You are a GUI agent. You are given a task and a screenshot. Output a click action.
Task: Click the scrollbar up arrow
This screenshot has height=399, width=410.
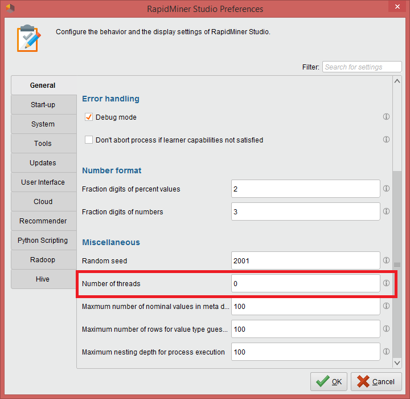(397, 81)
